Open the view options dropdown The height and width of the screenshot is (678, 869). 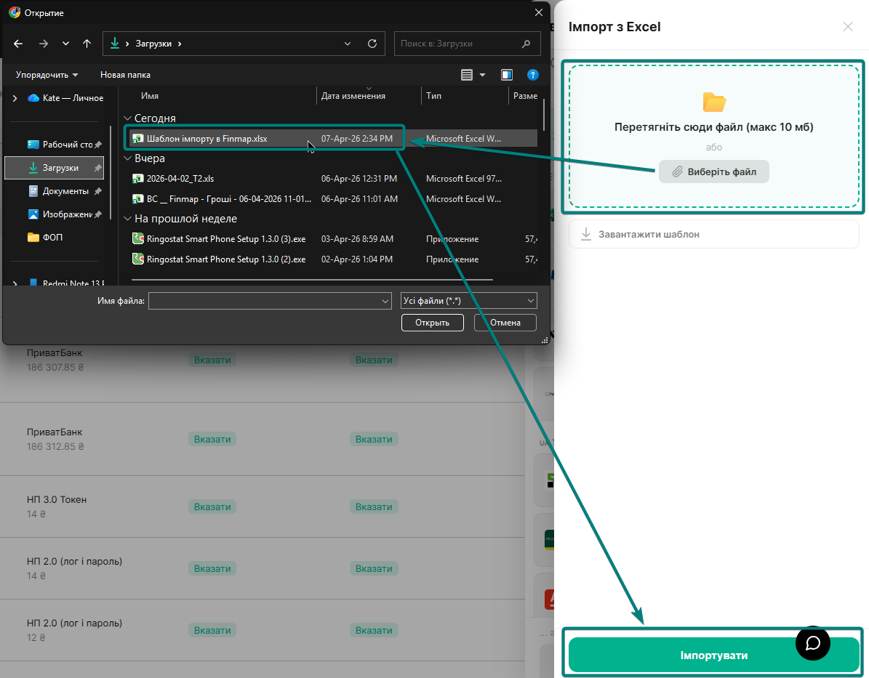coord(483,75)
